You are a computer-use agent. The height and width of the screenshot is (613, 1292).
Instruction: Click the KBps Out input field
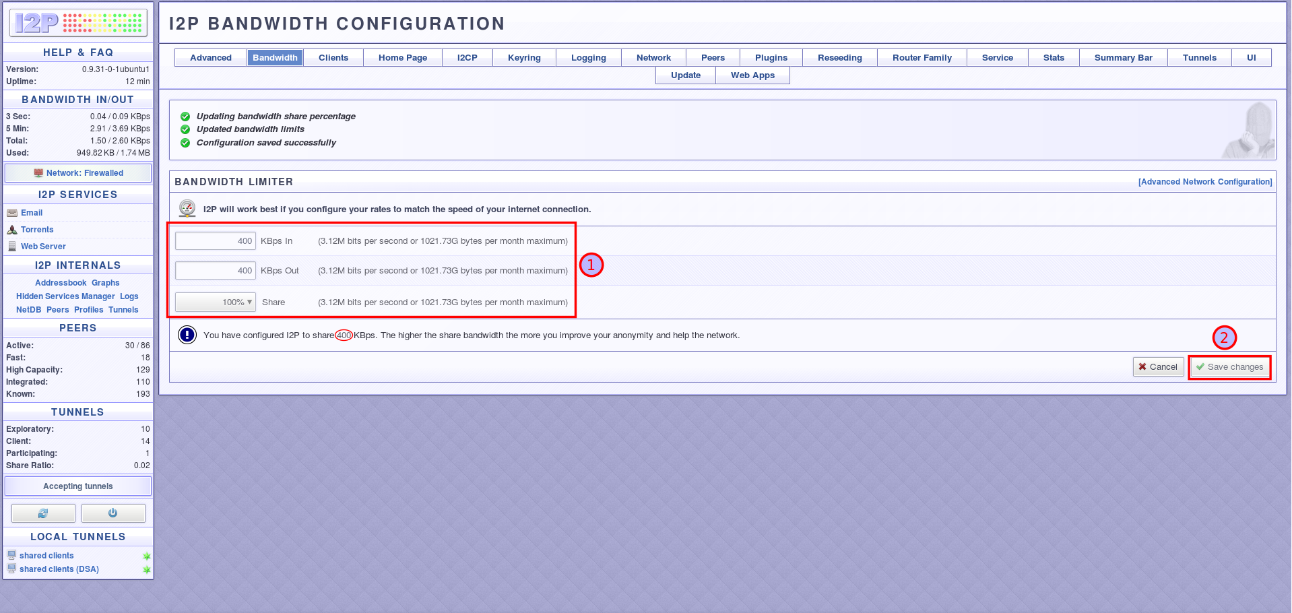click(216, 271)
